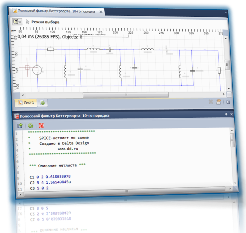Screen dimensions: 246x233
Task: Run simulation with the red swirl icon
Action: (x=41, y=125)
